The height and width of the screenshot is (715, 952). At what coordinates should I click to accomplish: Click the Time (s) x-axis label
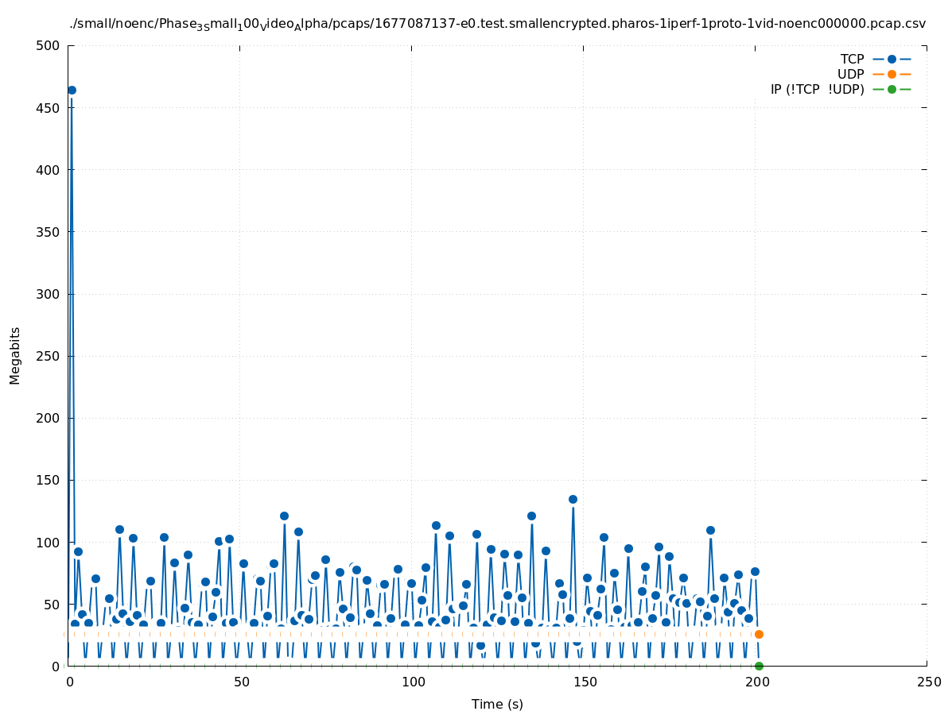tap(497, 704)
